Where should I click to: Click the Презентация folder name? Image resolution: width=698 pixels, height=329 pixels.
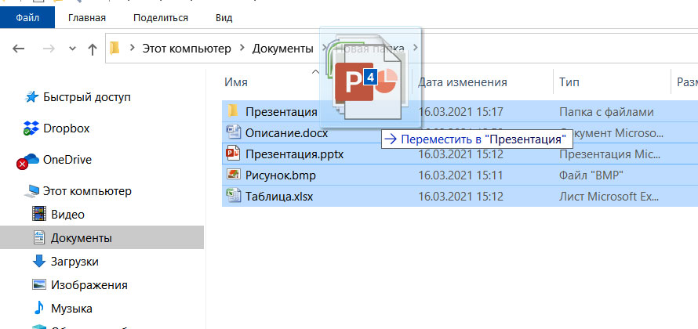click(282, 111)
